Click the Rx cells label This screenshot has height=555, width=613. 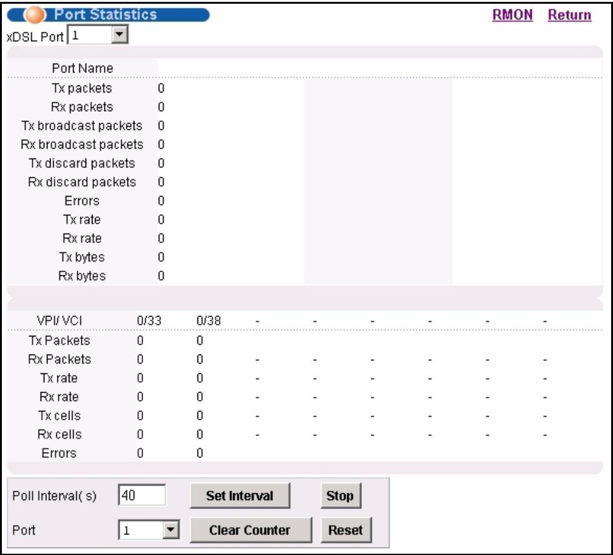point(59,435)
